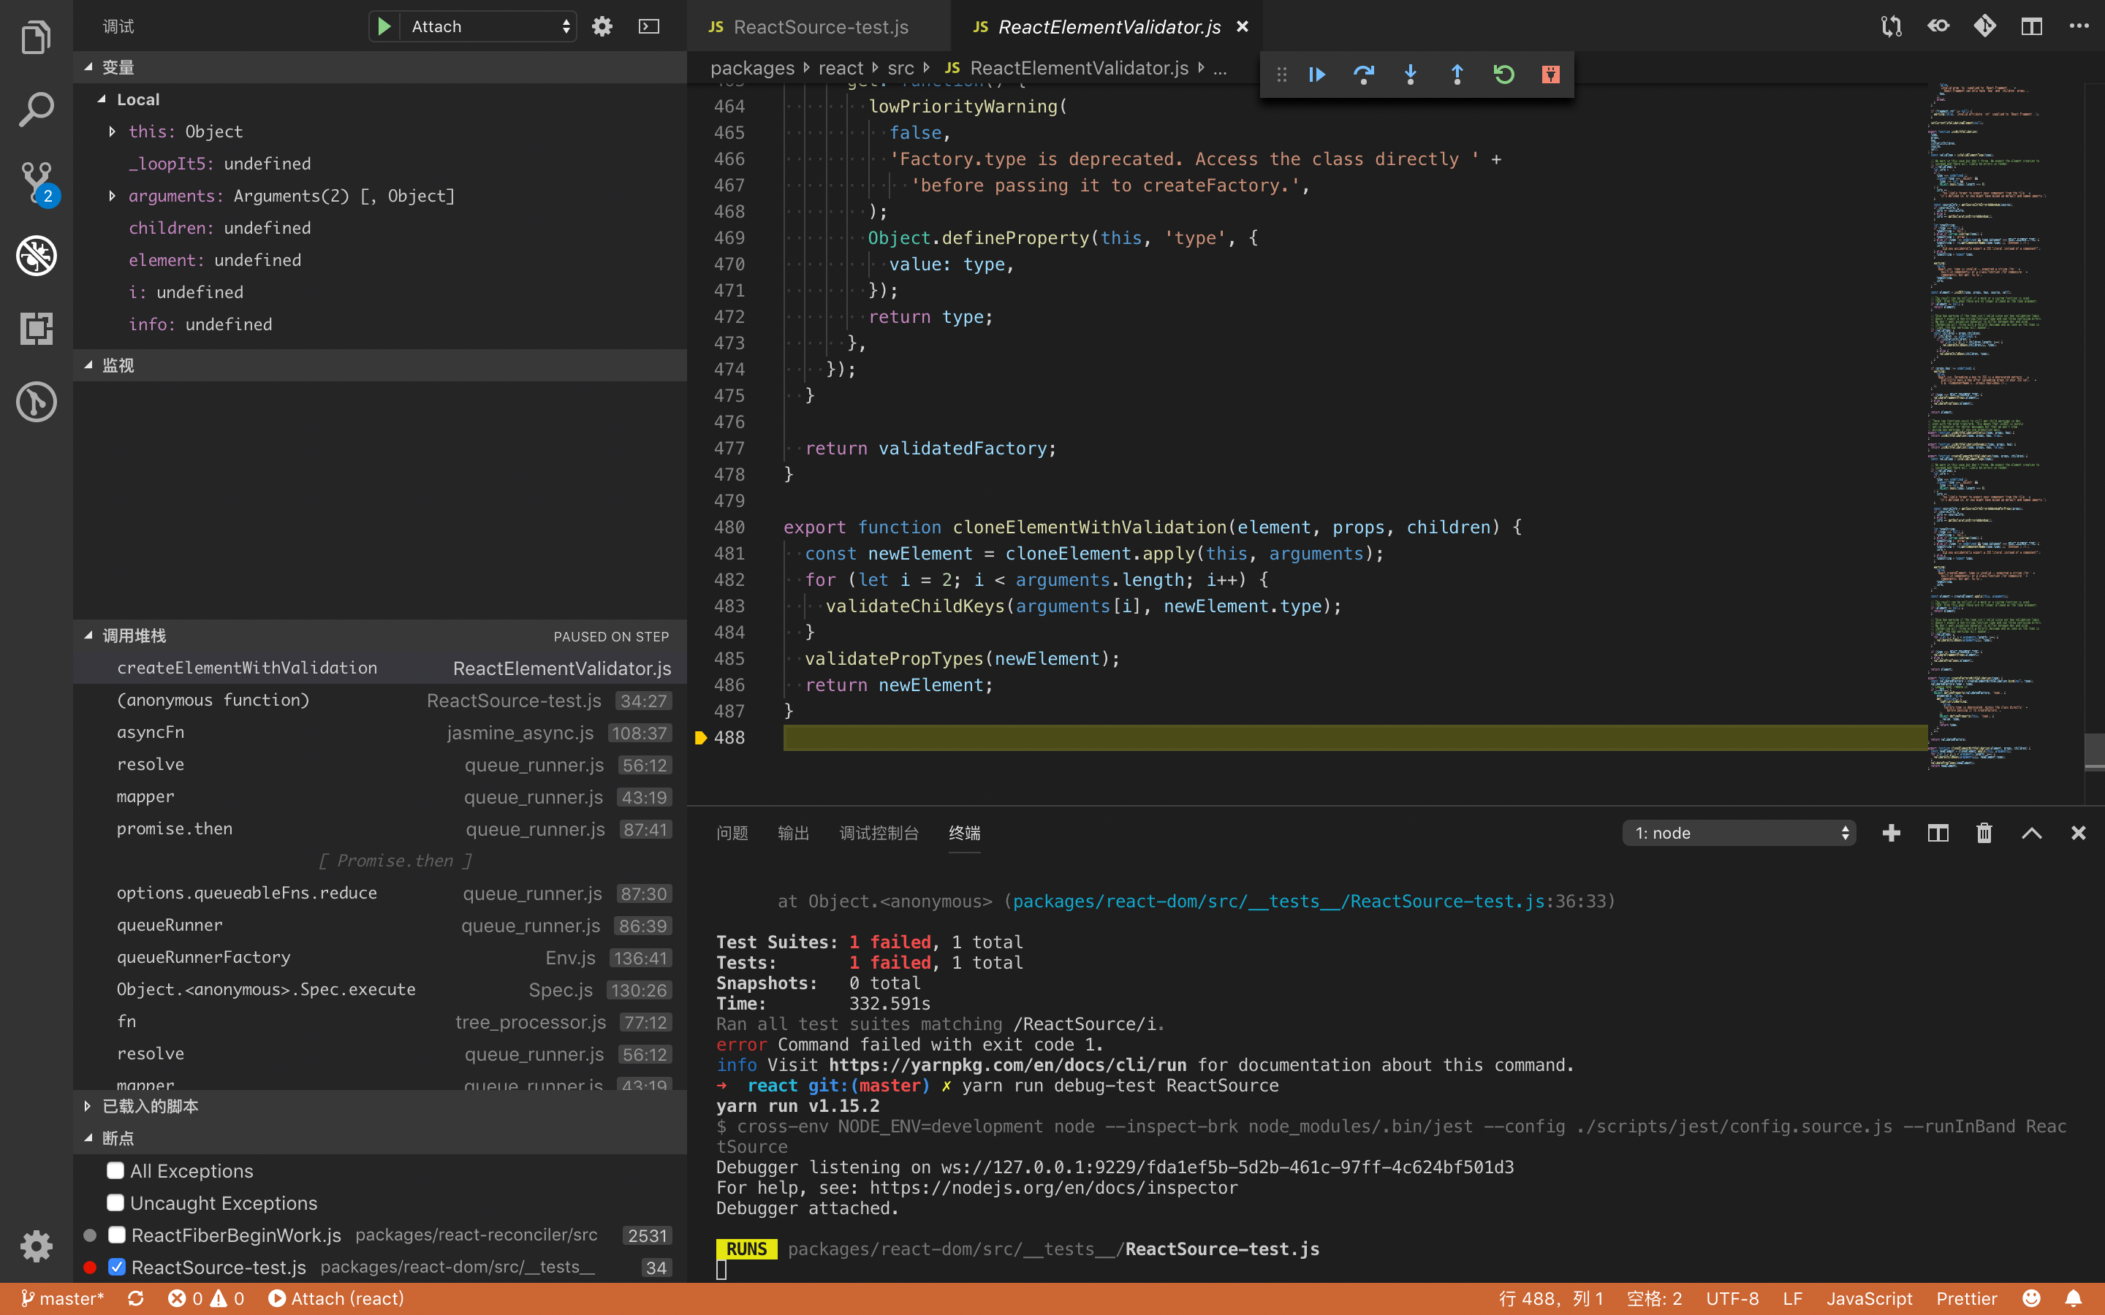The width and height of the screenshot is (2105, 1315).
Task: Close the bottom panel
Action: coord(2078,832)
